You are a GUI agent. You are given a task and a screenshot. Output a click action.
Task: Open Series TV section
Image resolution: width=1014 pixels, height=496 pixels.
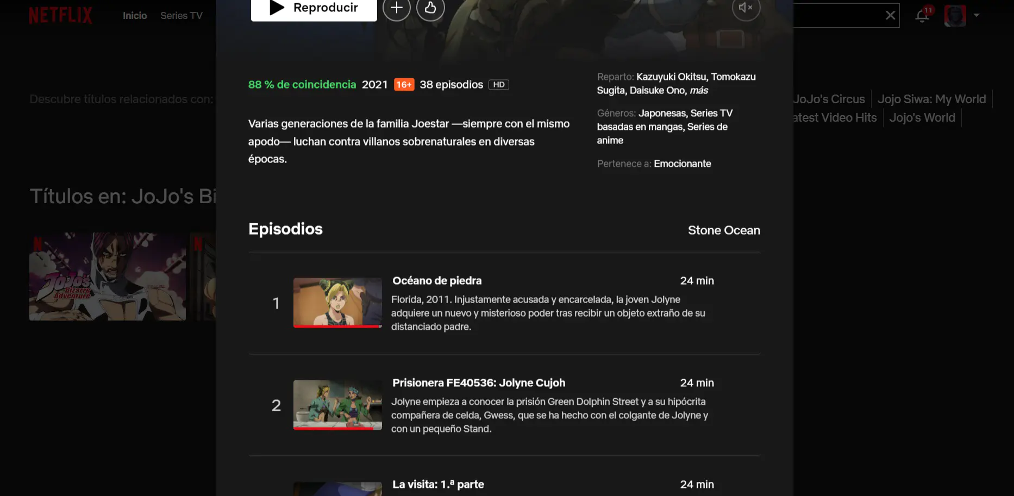(x=181, y=16)
